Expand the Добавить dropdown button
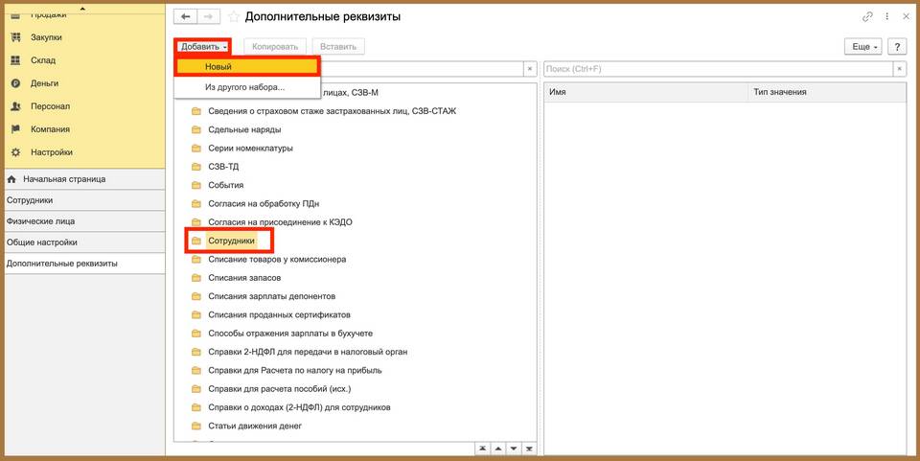920x461 pixels. click(x=203, y=46)
